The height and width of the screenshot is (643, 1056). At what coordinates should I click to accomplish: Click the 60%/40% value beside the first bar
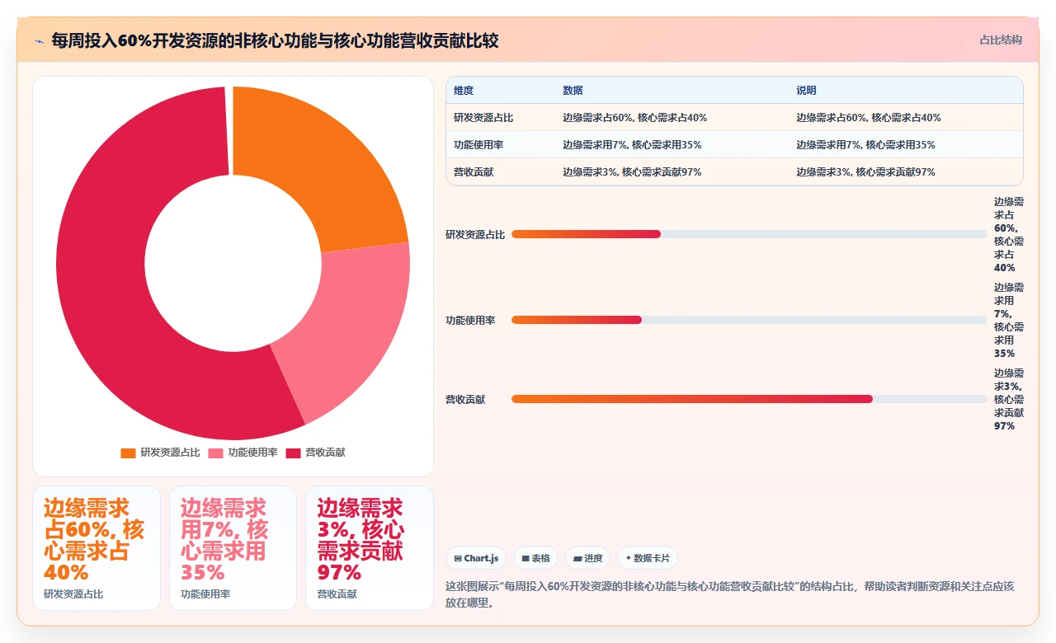tap(1009, 234)
